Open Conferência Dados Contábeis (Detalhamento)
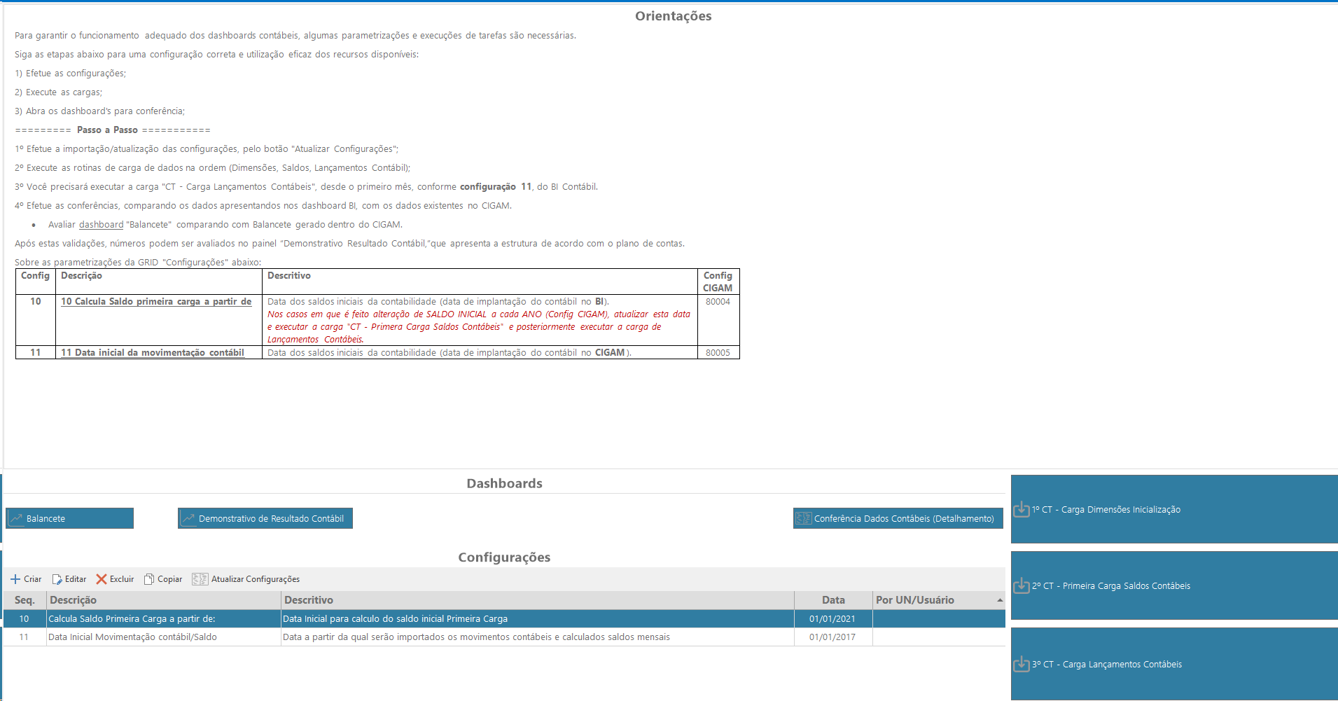Screen dimensions: 1338x701 click(x=898, y=518)
